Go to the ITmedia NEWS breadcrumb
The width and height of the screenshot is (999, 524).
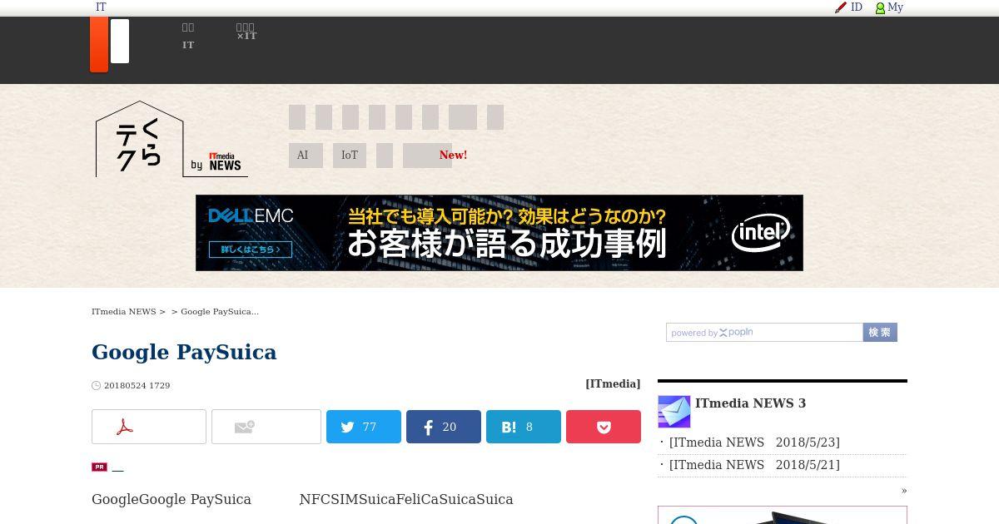coord(124,312)
